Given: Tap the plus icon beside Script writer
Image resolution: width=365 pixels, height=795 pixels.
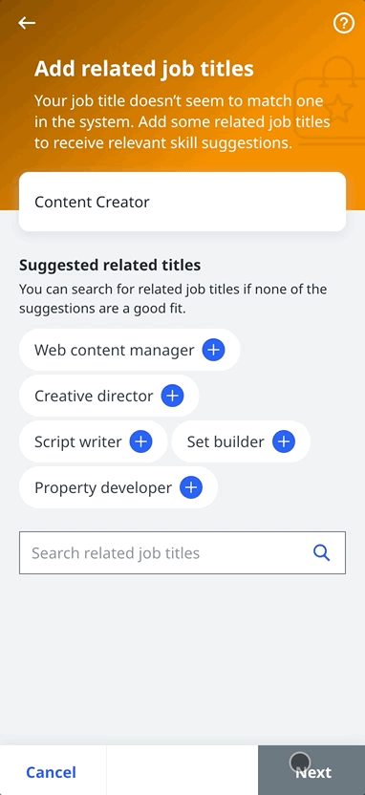Looking at the screenshot, I should click(x=140, y=441).
